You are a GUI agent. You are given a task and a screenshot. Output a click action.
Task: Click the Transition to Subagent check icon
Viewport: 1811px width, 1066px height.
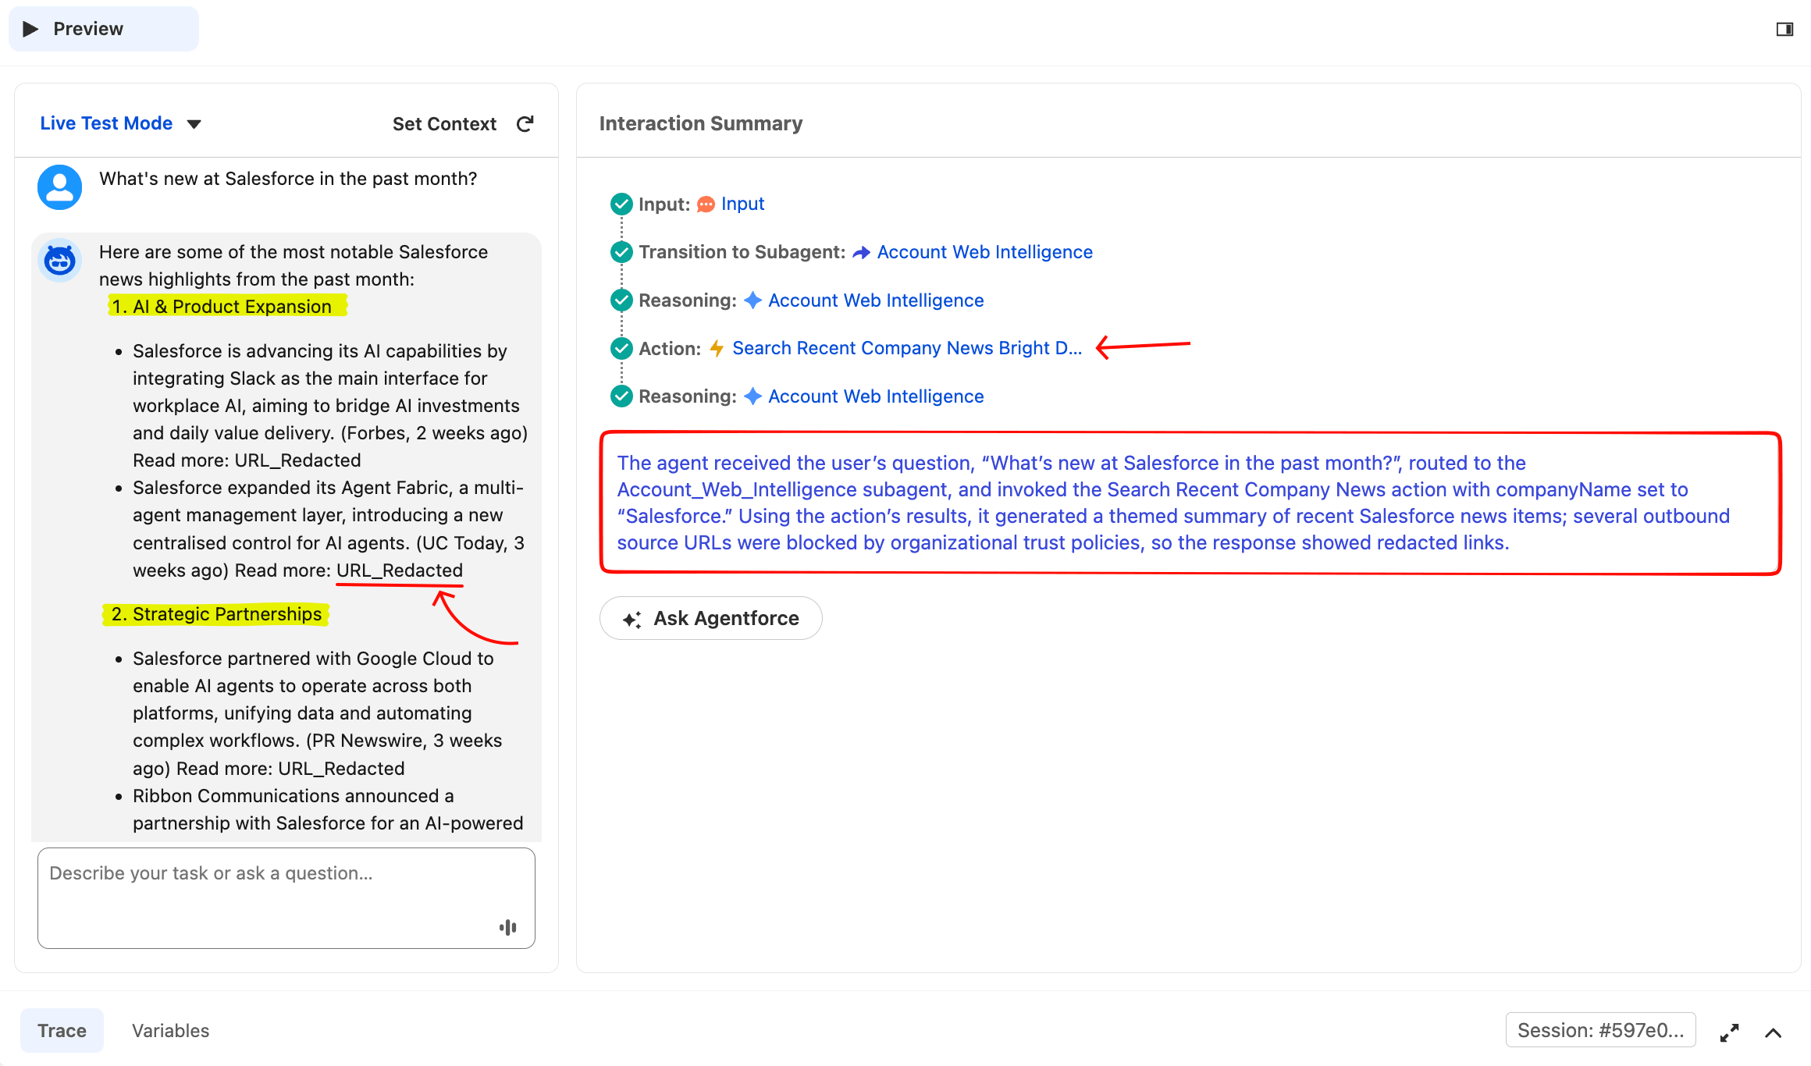click(621, 252)
